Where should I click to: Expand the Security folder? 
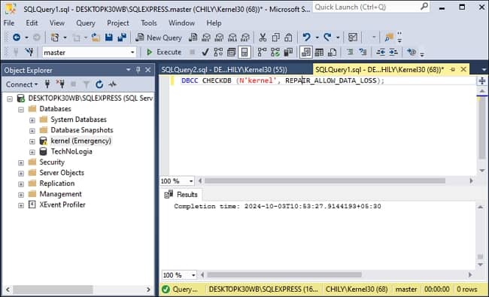(21, 163)
